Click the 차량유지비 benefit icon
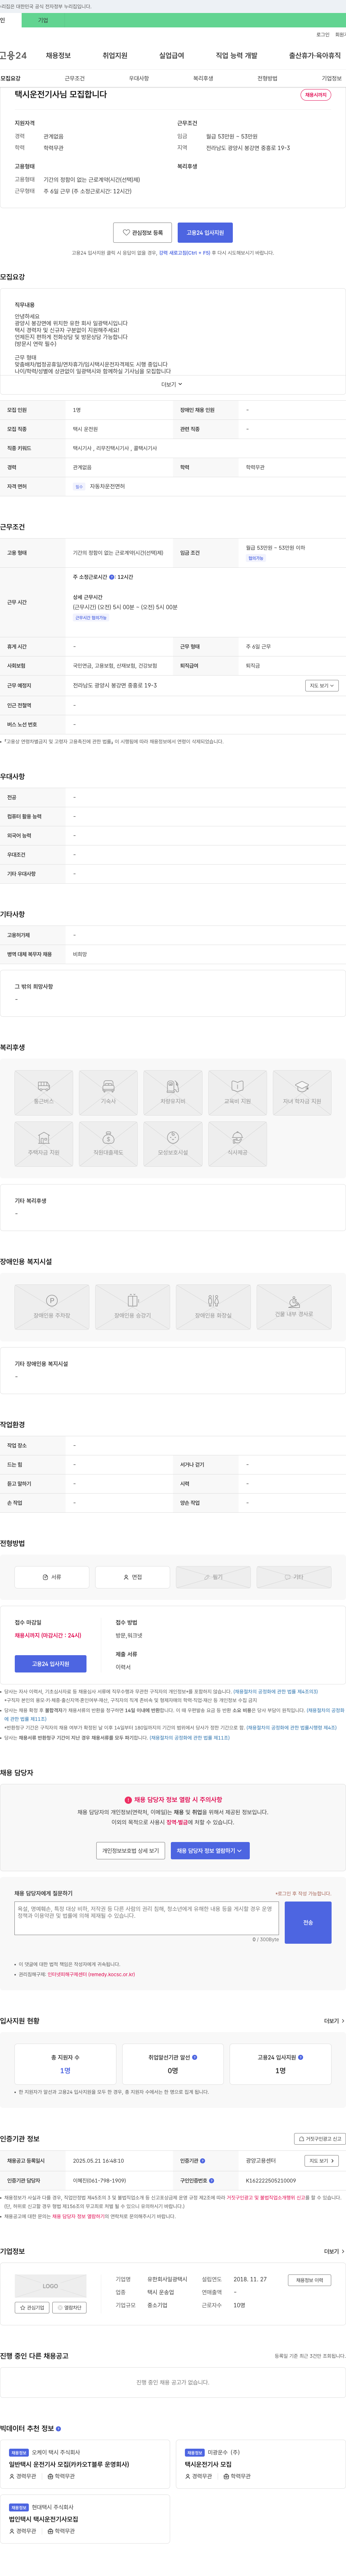This screenshot has height=2576, width=346. [173, 1093]
